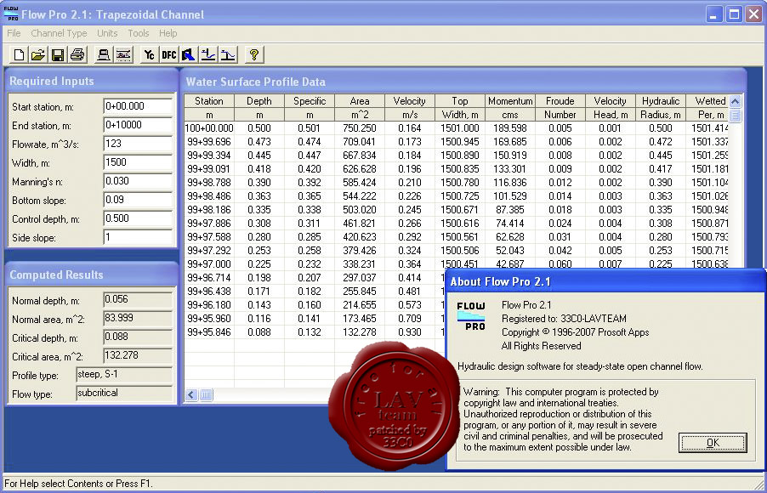Viewport: 767px width, 493px height.
Task: Click the Flow Pro title bar icon
Action: [11, 14]
